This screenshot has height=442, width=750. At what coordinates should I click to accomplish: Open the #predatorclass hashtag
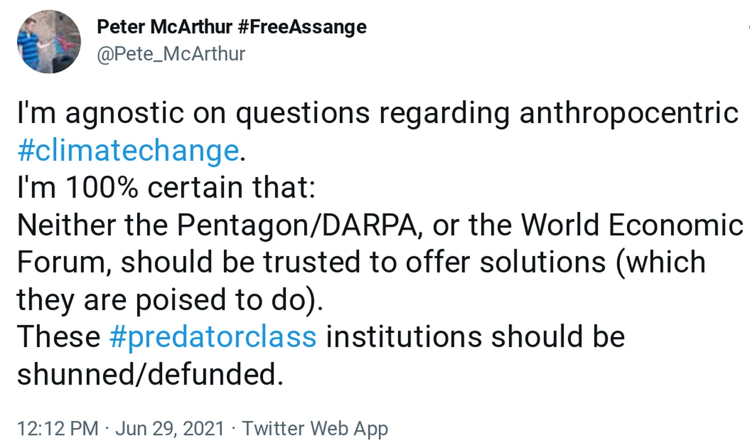[x=213, y=337]
